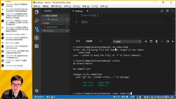Screen dimensions: 176x99
Task: Open the 選取項目(S) menu
Action: click(56, 6)
